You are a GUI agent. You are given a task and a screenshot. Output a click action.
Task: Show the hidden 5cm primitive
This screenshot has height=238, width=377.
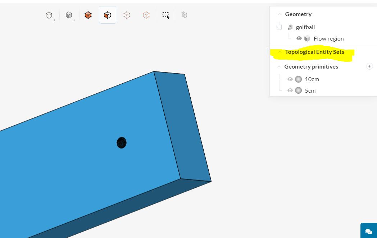click(290, 90)
